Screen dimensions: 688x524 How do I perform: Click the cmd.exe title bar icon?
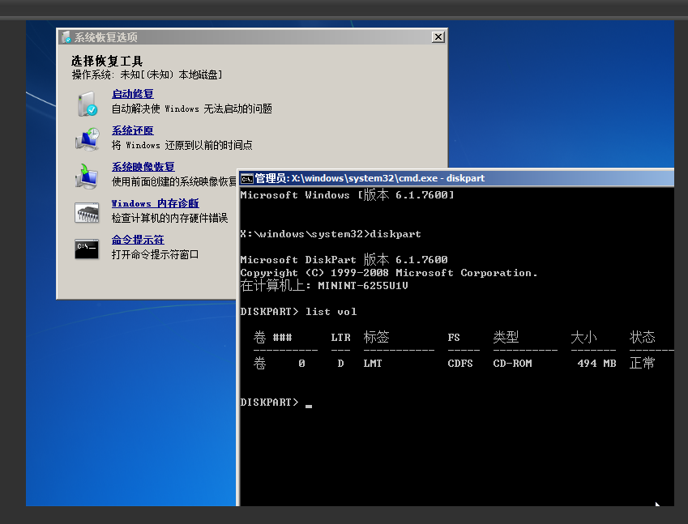247,178
